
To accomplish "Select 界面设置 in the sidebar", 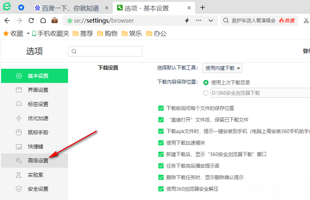I will pos(34,90).
